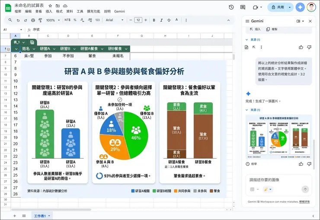Print the spreadsheet
The image size is (320, 220).
(33, 20)
